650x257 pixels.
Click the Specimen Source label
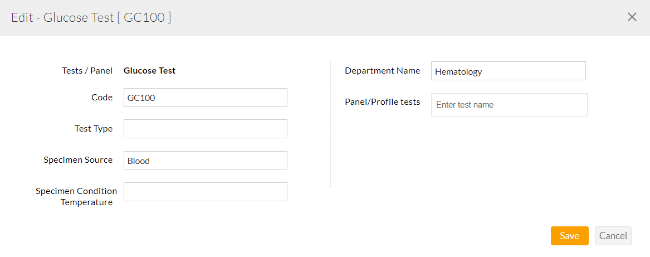(78, 160)
